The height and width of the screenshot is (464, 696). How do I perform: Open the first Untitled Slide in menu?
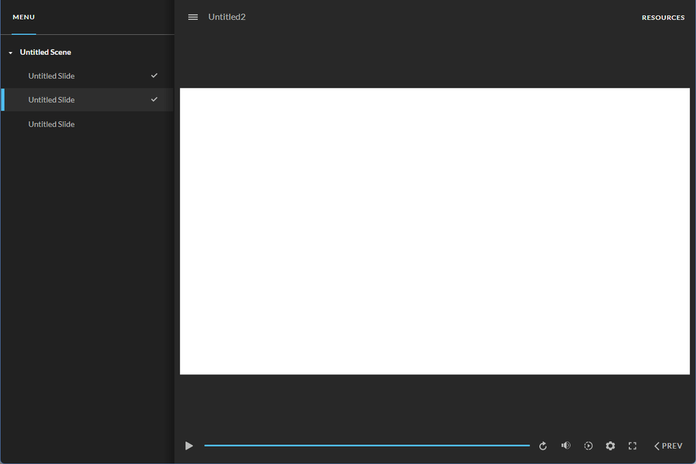click(52, 76)
